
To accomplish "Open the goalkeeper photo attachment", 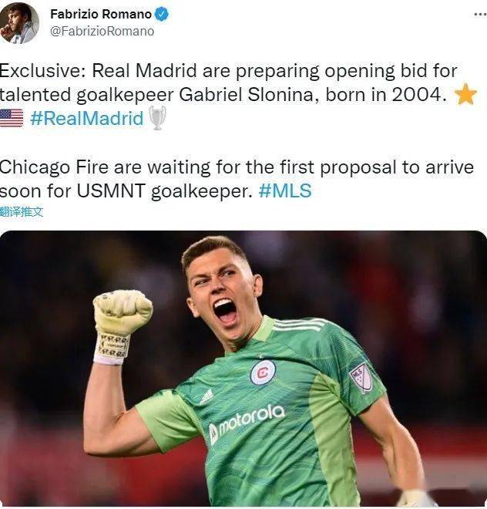I will point(243,369).
